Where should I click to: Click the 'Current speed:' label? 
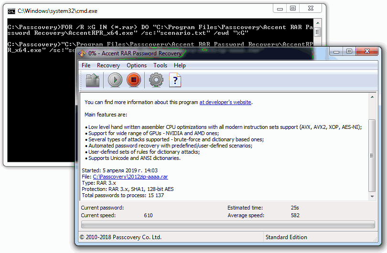tap(98, 215)
